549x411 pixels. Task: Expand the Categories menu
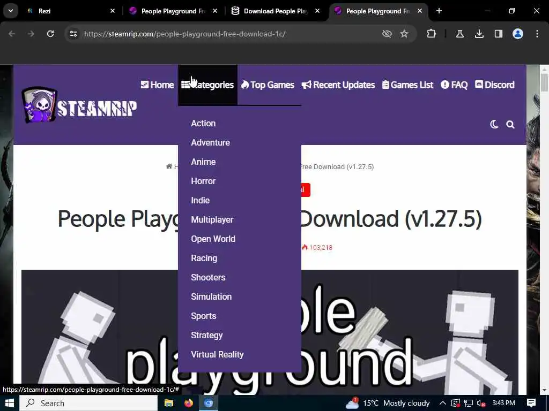tap(207, 85)
